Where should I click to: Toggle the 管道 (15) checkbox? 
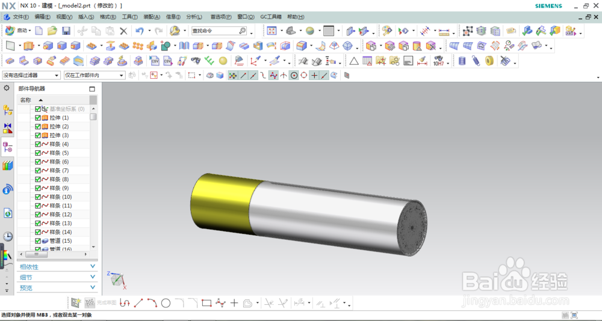point(37,241)
